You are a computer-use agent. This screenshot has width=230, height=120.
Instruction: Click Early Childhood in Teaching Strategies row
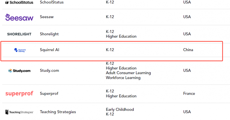coord(120,109)
